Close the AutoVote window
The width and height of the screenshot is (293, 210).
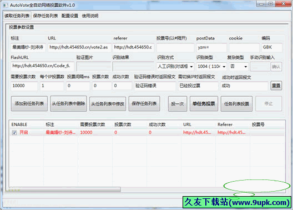pyautogui.click(x=283, y=4)
